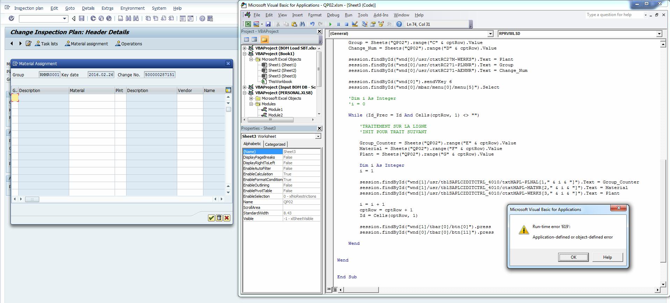670x303 pixels.
Task: Click the SAP Exit up-arrow icon
Action: pyautogui.click(x=101, y=18)
